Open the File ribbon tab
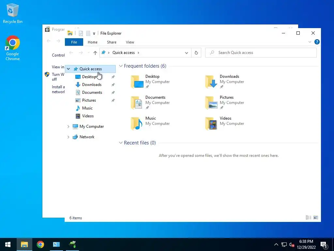Image resolution: width=334 pixels, height=251 pixels. coord(74,42)
